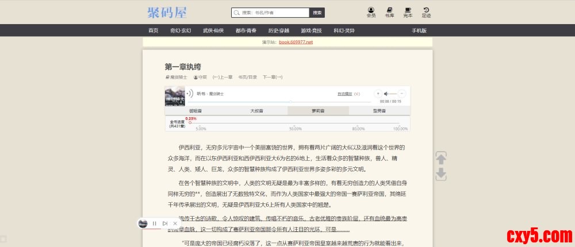Select the 大叔音 voice option

pyautogui.click(x=256, y=111)
